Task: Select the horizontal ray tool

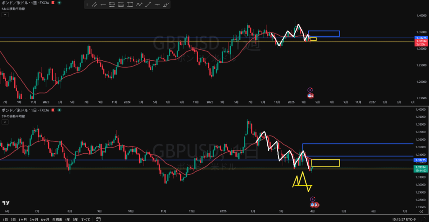Action: [x=103, y=5]
